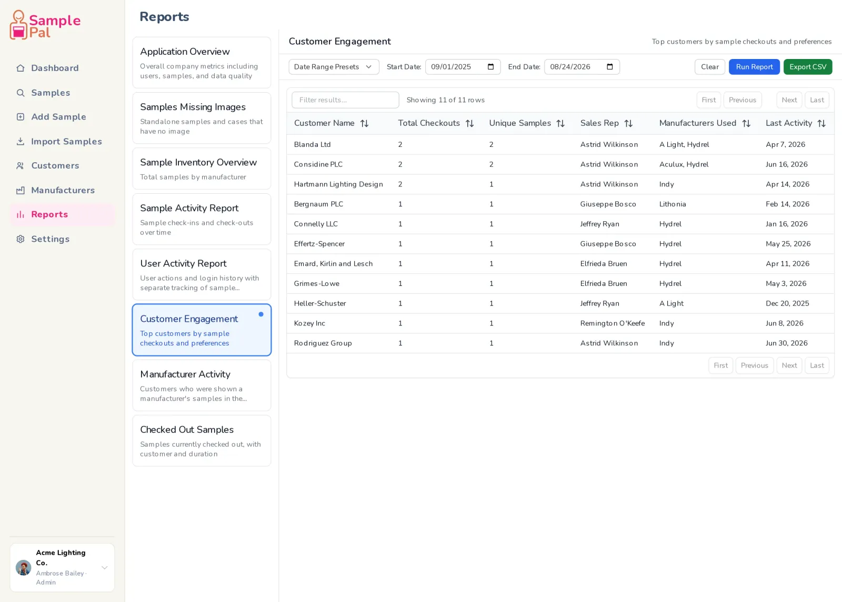The height and width of the screenshot is (602, 842).
Task: Select the Samples Missing Images report
Action: 202,118
